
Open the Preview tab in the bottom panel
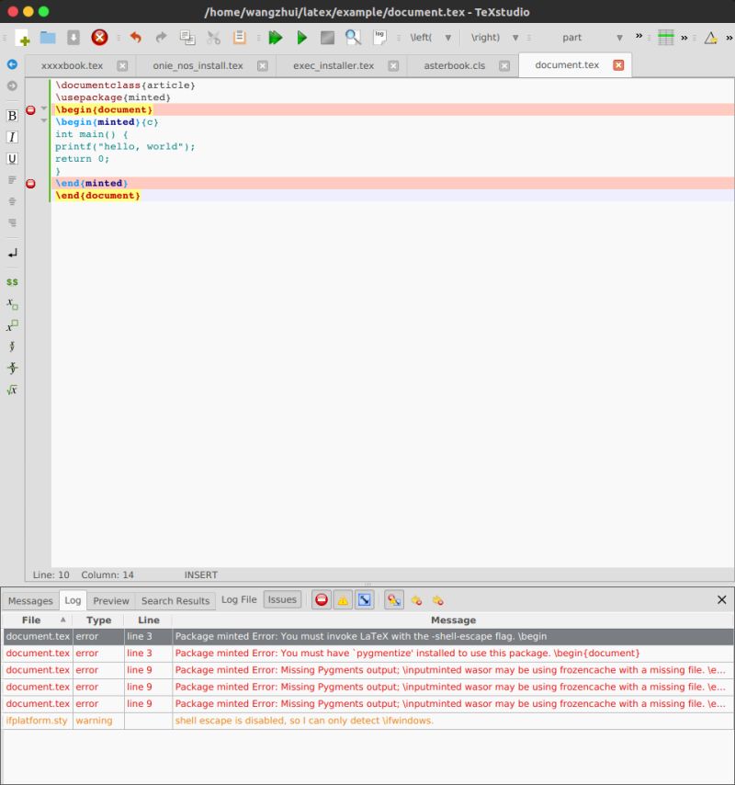(111, 600)
